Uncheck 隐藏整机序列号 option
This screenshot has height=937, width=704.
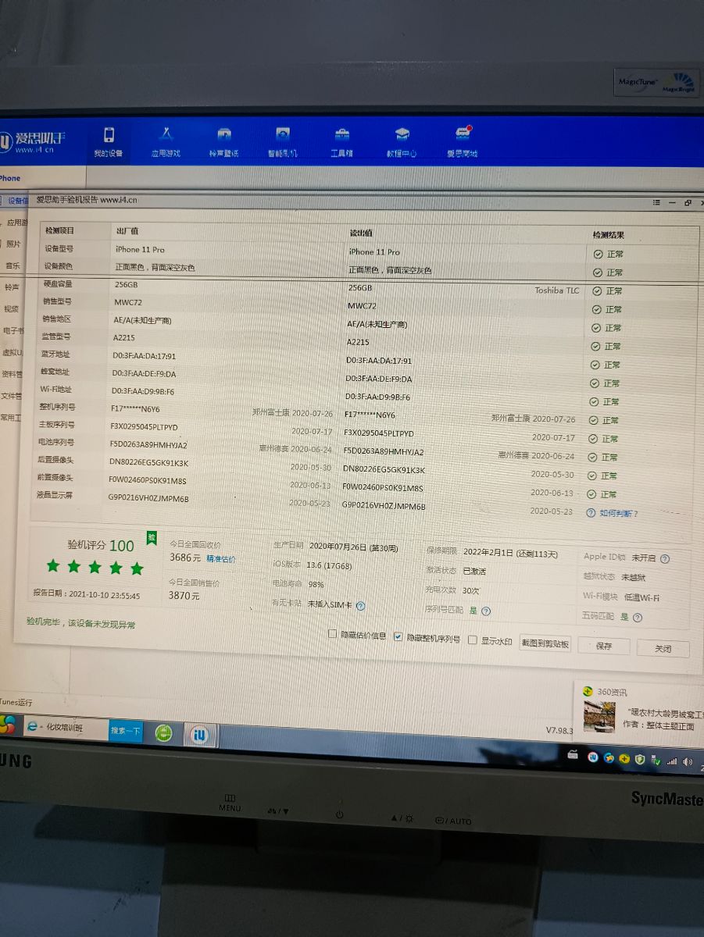[398, 636]
